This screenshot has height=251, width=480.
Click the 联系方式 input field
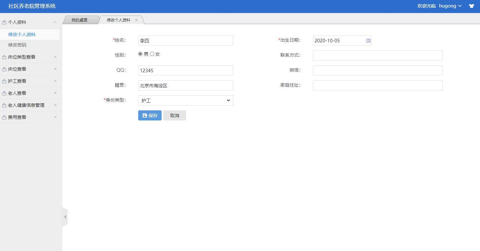point(378,55)
